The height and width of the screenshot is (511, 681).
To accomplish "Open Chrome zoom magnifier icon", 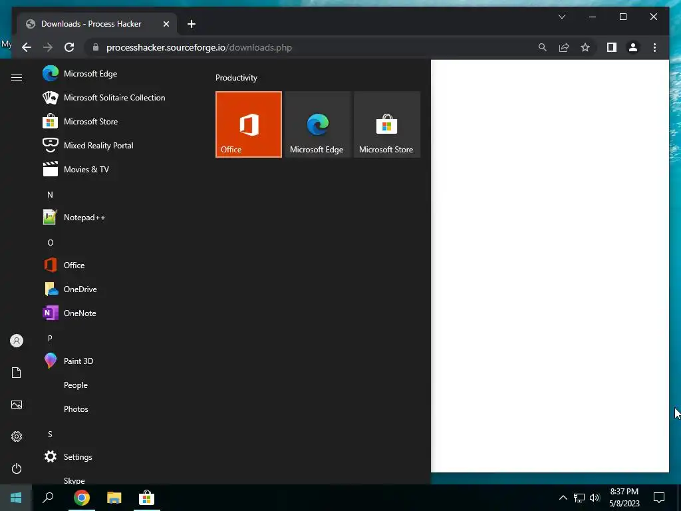I will (543, 47).
